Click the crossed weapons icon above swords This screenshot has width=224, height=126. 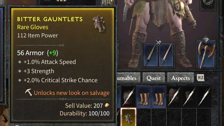point(158,42)
